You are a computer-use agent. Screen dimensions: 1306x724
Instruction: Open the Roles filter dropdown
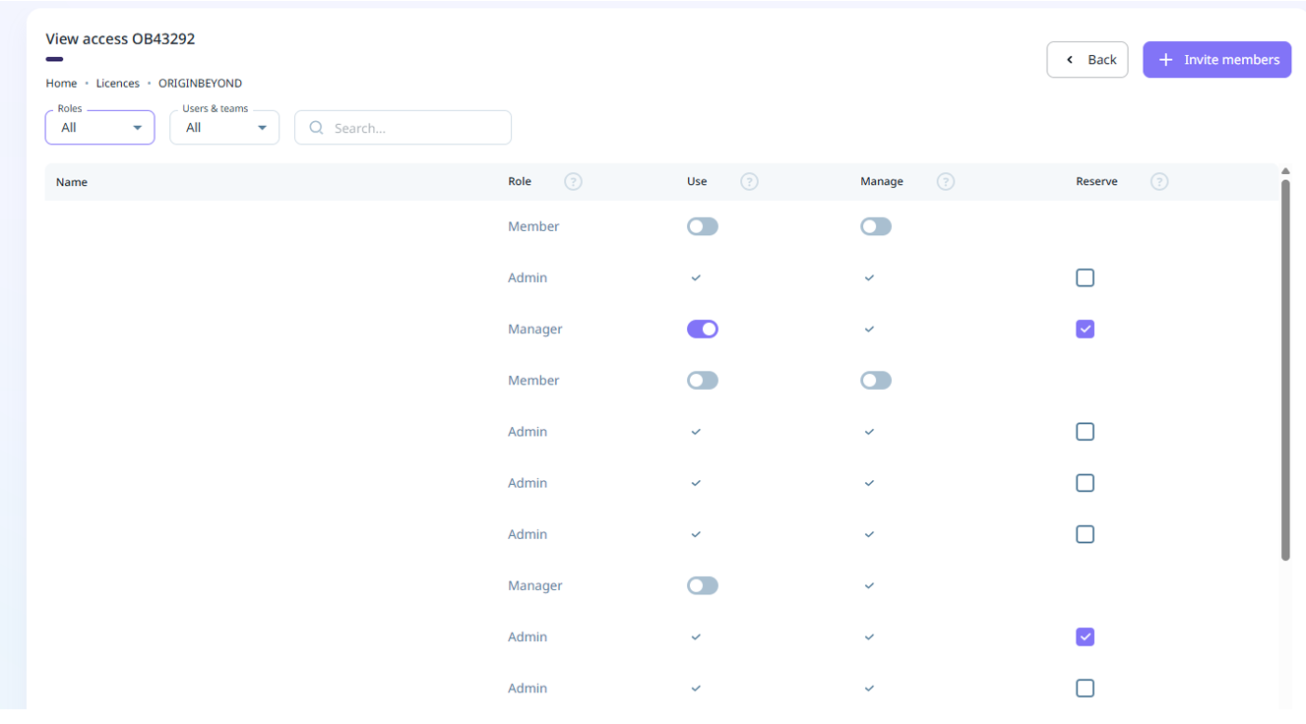[x=99, y=128]
